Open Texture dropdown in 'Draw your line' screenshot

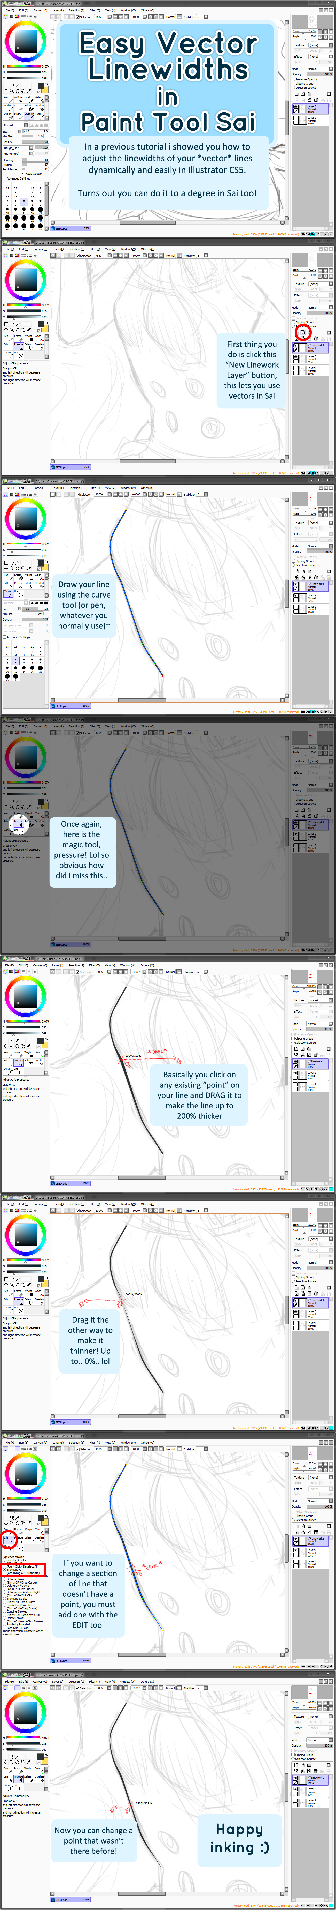tap(321, 523)
